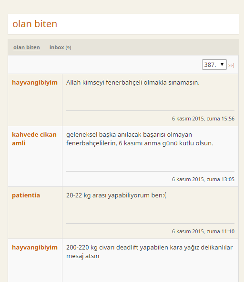Open kahvede cikan amli user link
Screen dimensions: 244x282
[34, 139]
